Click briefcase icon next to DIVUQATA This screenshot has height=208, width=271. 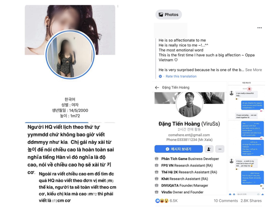pyautogui.click(x=156, y=185)
